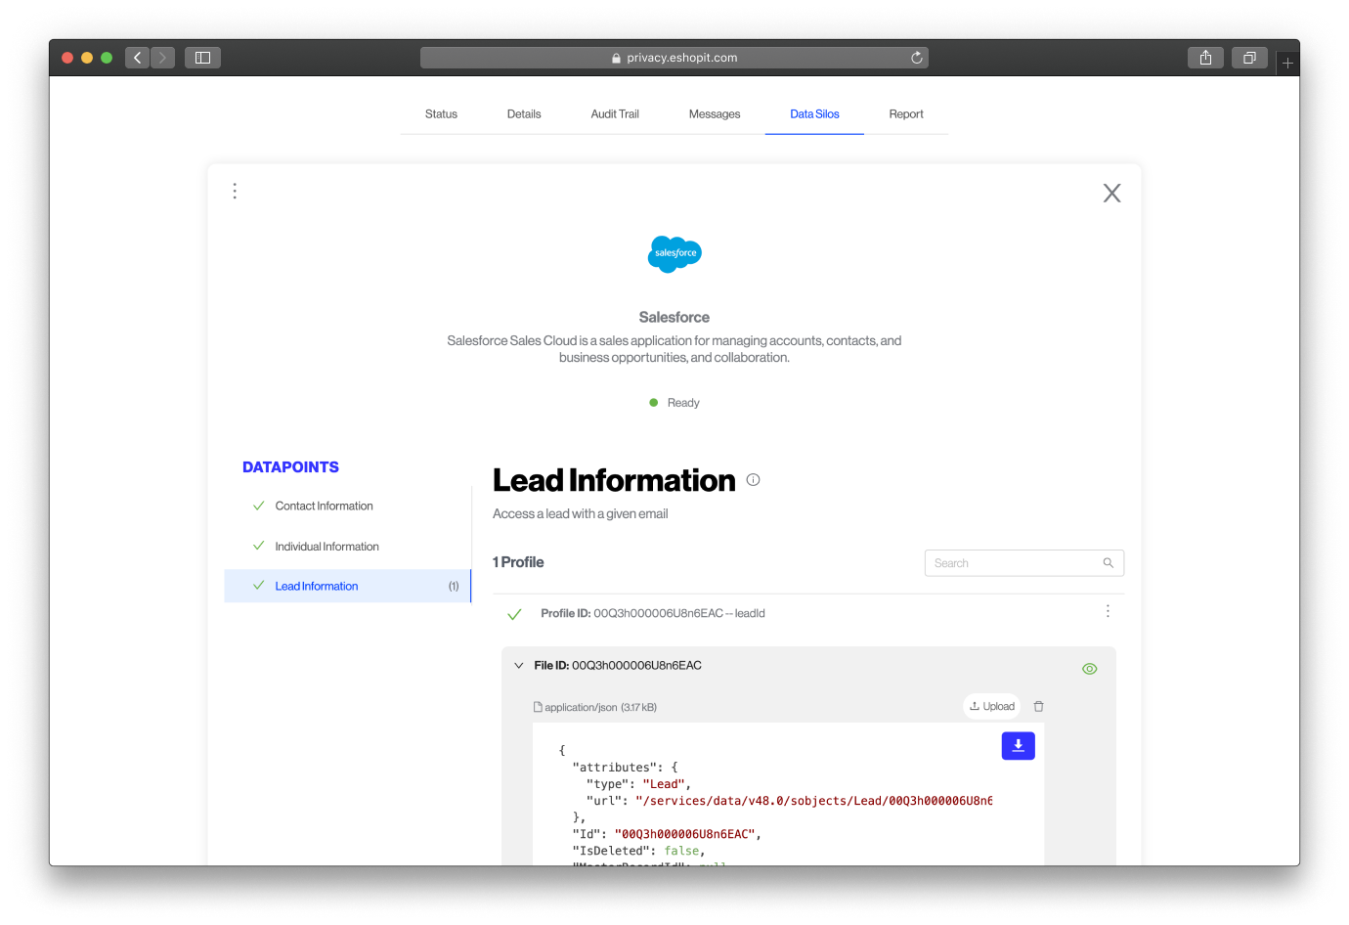Click the '1 Profile' count label
Image resolution: width=1349 pixels, height=925 pixels.
[518, 562]
